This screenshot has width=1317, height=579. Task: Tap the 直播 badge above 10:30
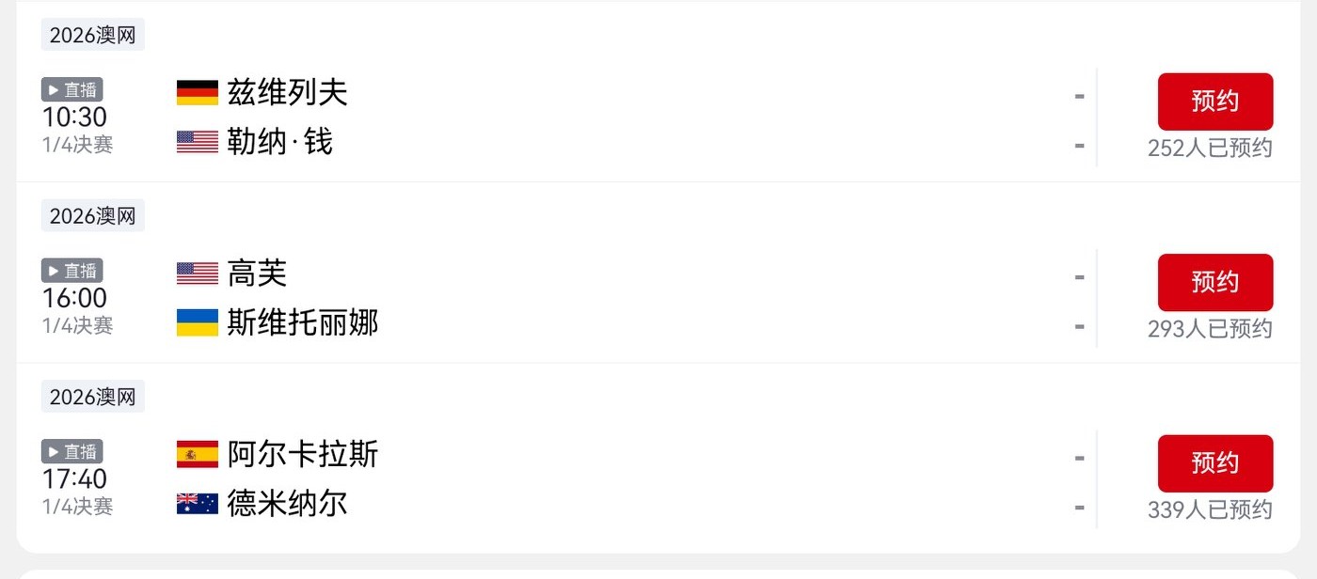(x=71, y=89)
